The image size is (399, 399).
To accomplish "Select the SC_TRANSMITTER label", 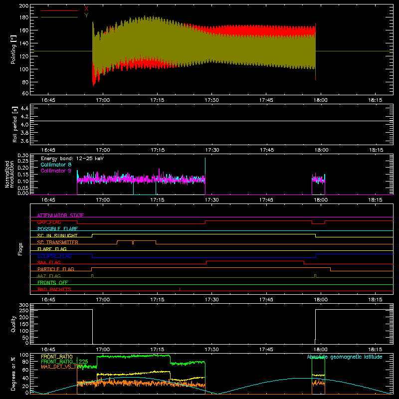I will 57,242.
